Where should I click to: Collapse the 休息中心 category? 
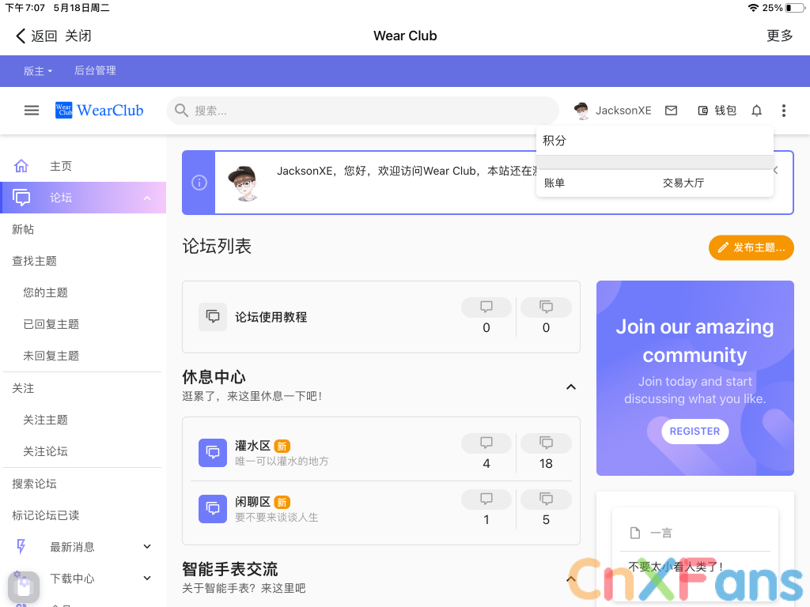tap(570, 386)
